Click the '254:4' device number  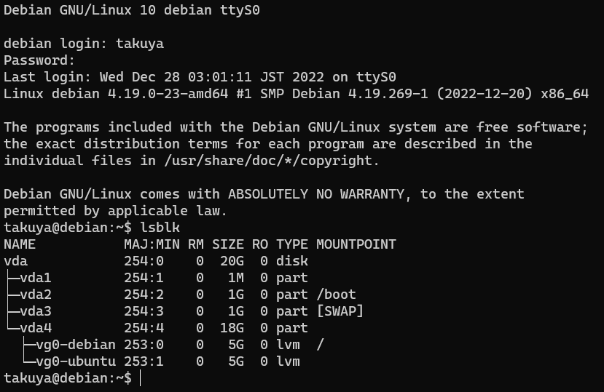coord(144,328)
